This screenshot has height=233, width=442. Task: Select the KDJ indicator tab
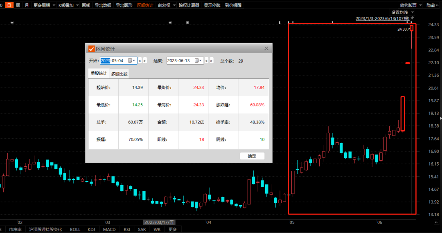(x=92, y=229)
